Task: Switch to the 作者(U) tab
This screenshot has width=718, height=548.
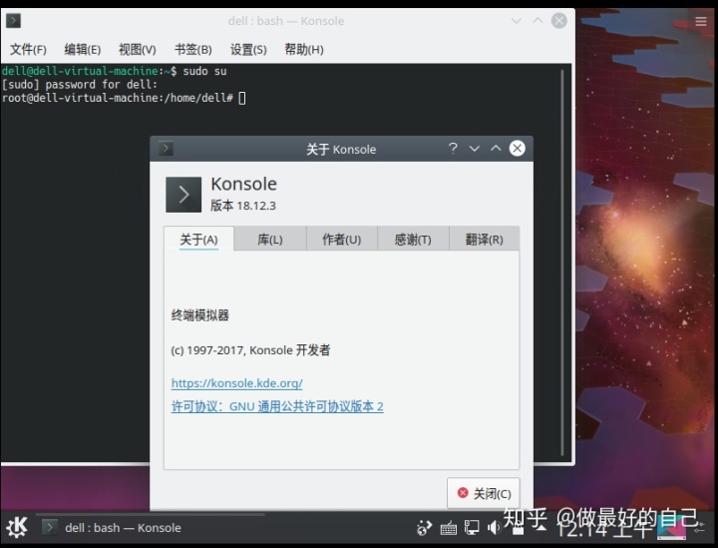Action: [342, 239]
